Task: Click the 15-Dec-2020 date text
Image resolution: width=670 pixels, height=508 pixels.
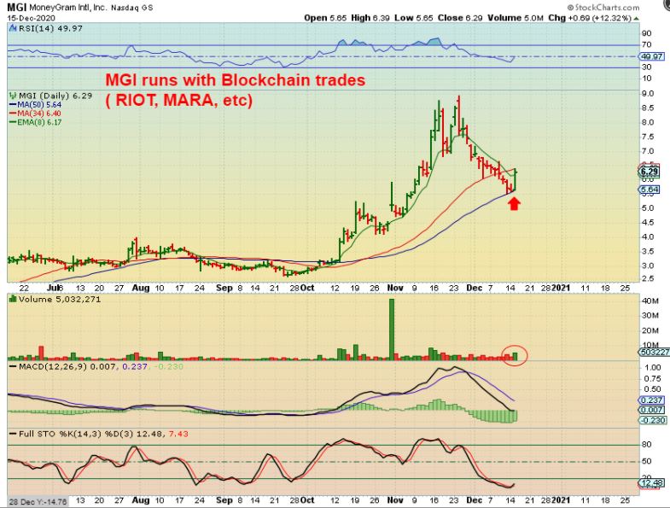Action: coord(31,19)
